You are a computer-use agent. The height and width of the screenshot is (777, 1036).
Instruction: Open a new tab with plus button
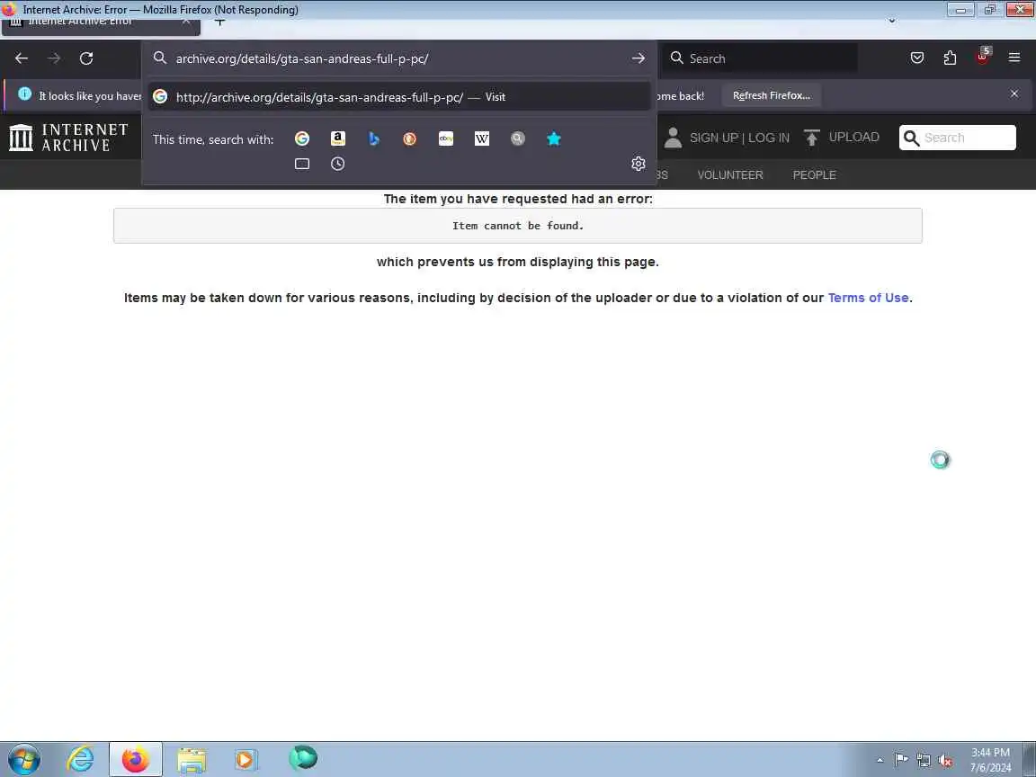coord(220,22)
